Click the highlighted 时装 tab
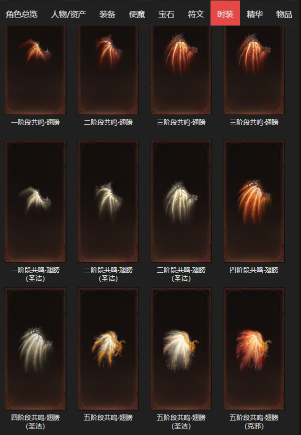The width and height of the screenshot is (301, 435). click(x=225, y=13)
